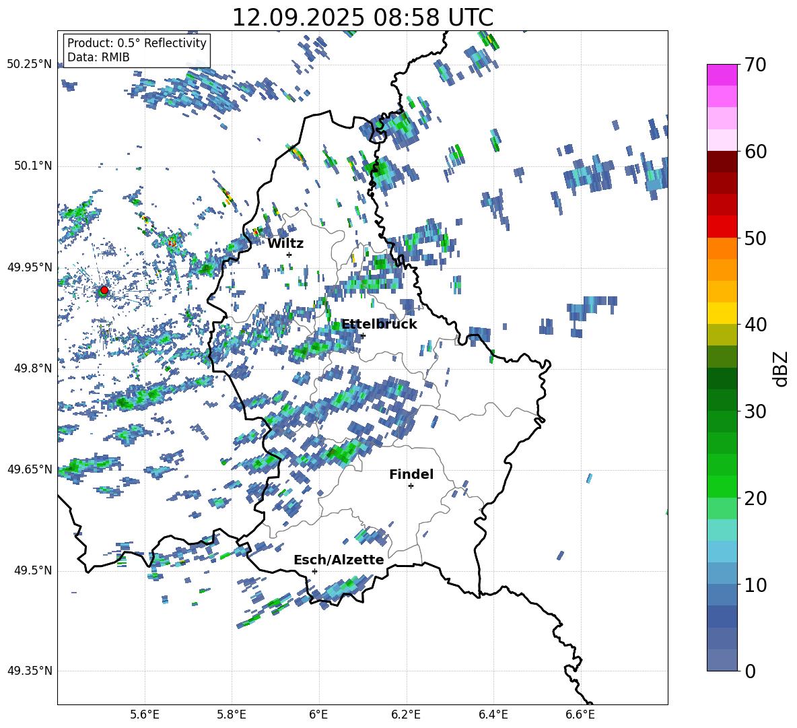Click the Esch/Alzette city label
797x728 pixels.
[339, 560]
